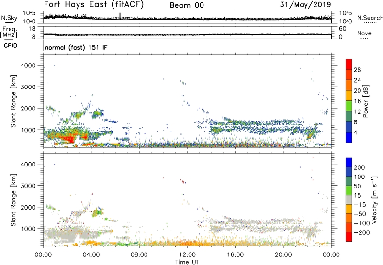The image size is (383, 265).
Task: Click the 'Nave' legend label
Action: tap(364, 33)
